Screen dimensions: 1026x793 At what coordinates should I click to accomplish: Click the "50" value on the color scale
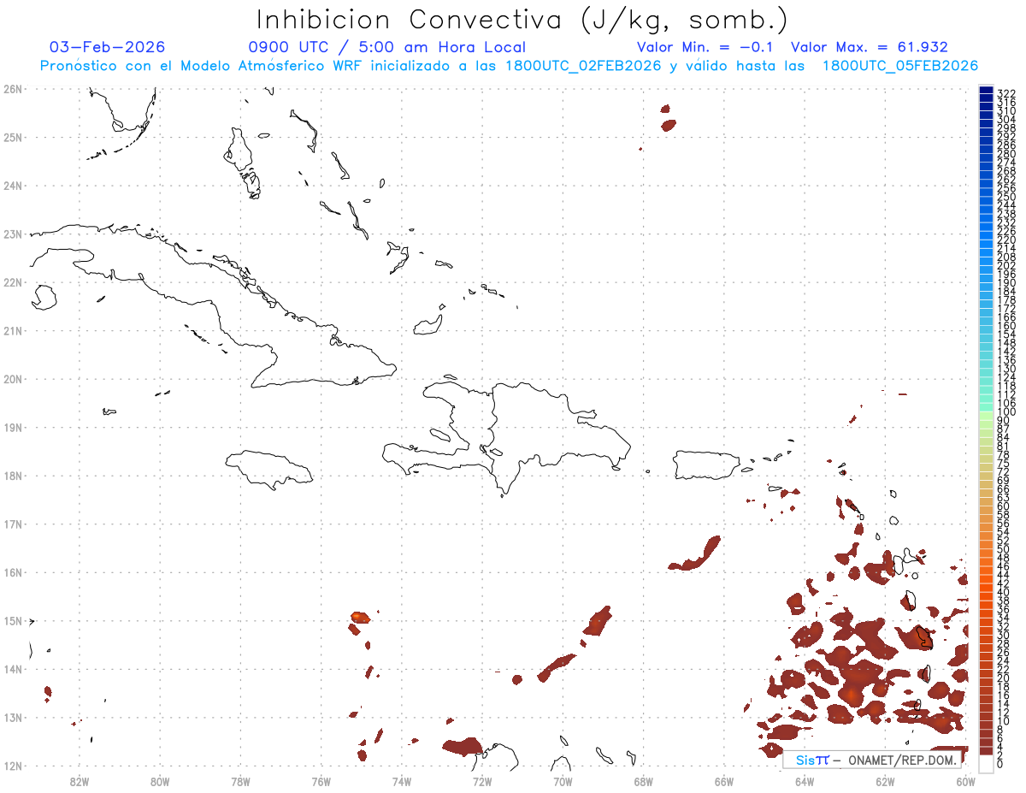tap(1004, 548)
